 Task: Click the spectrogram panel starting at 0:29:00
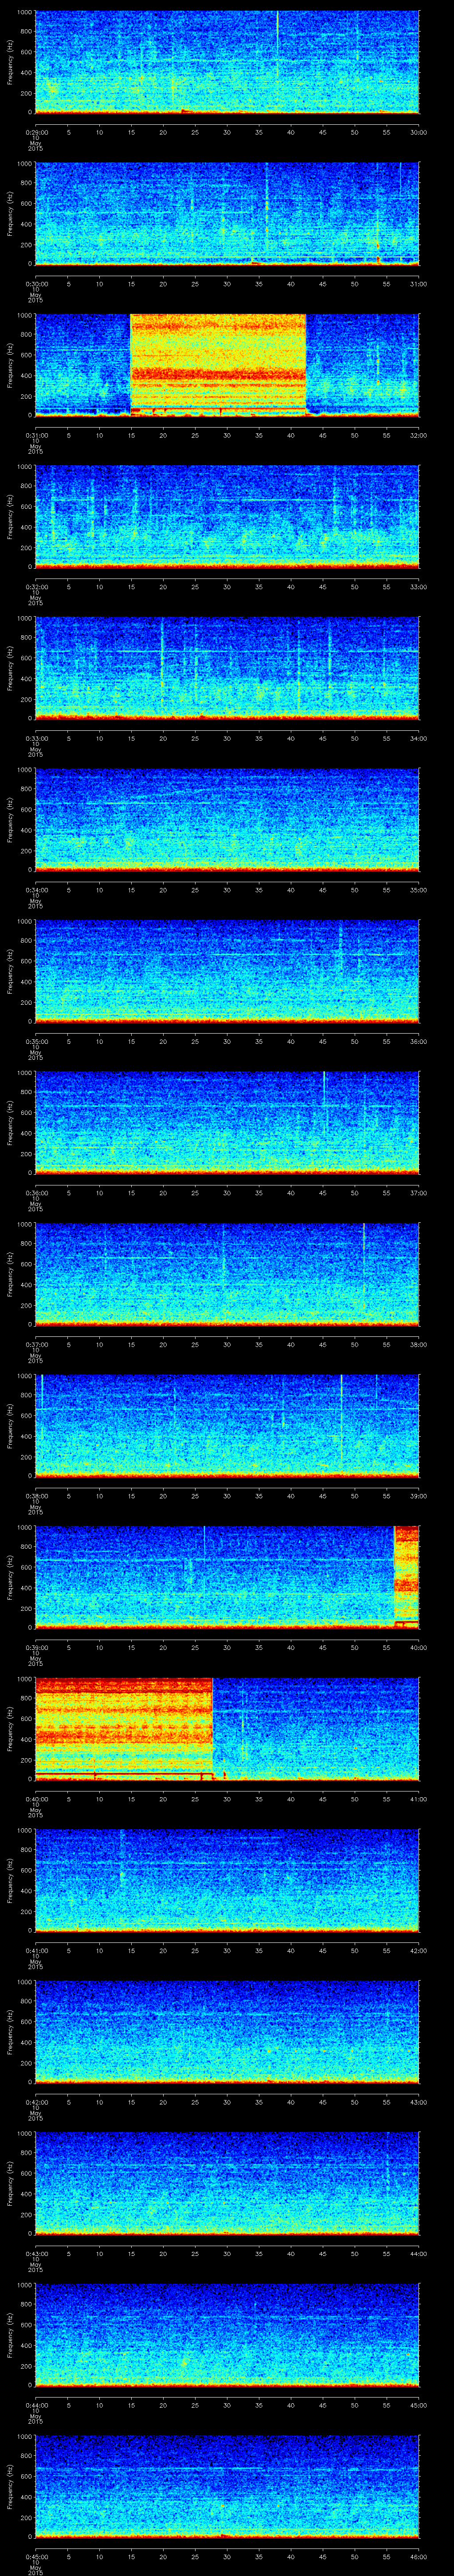pyautogui.click(x=227, y=62)
